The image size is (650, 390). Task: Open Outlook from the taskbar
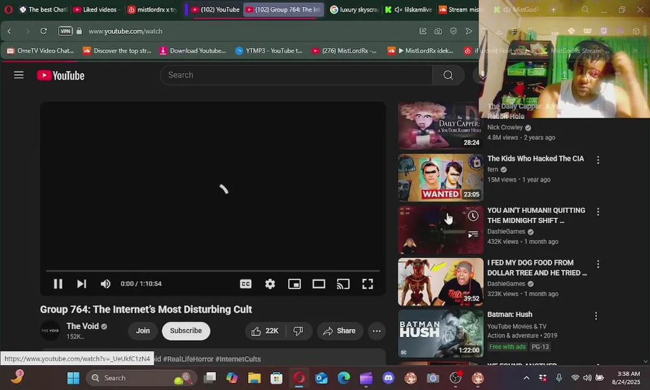pyautogui.click(x=321, y=378)
